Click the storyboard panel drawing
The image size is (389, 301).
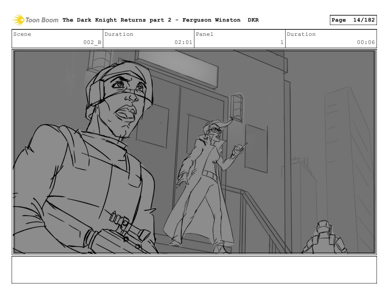[194, 152]
